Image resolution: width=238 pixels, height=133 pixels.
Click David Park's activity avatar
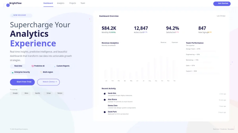pos(104,112)
